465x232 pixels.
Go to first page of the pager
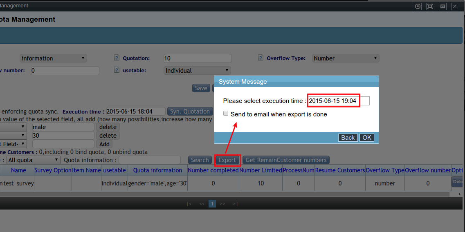click(x=189, y=203)
